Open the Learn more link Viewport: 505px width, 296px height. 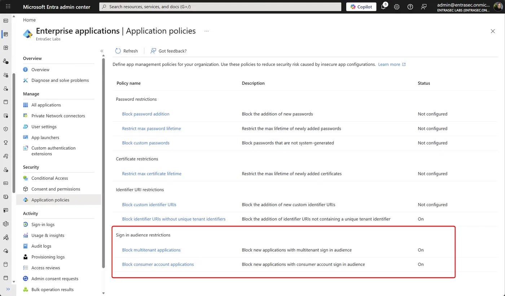point(392,64)
